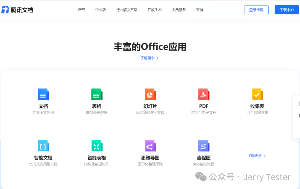Click the 收集表 title label
The height and width of the screenshot is (189, 300).
click(257, 106)
